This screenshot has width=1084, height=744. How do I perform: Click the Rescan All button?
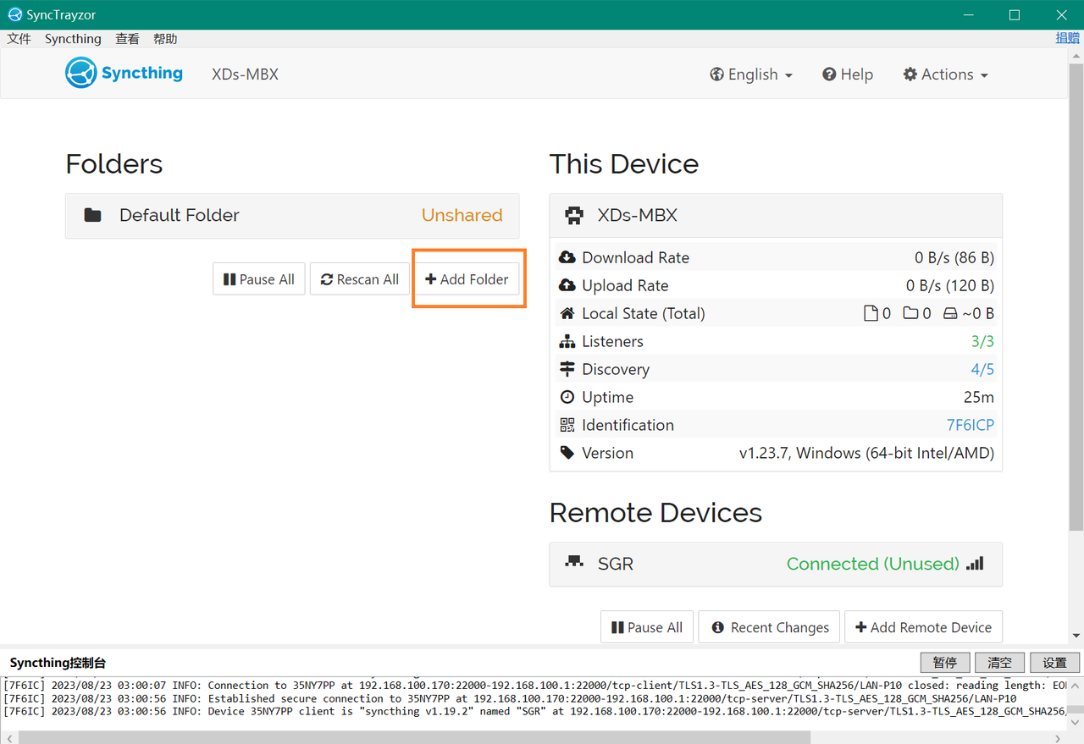tap(360, 279)
